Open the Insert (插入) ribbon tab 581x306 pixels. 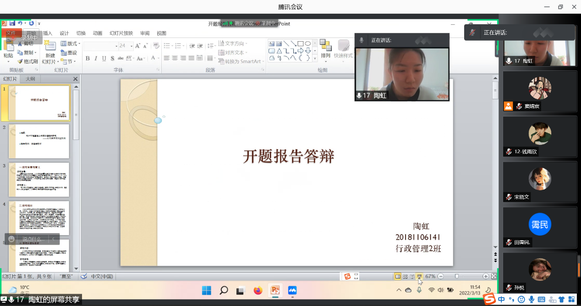click(x=48, y=33)
